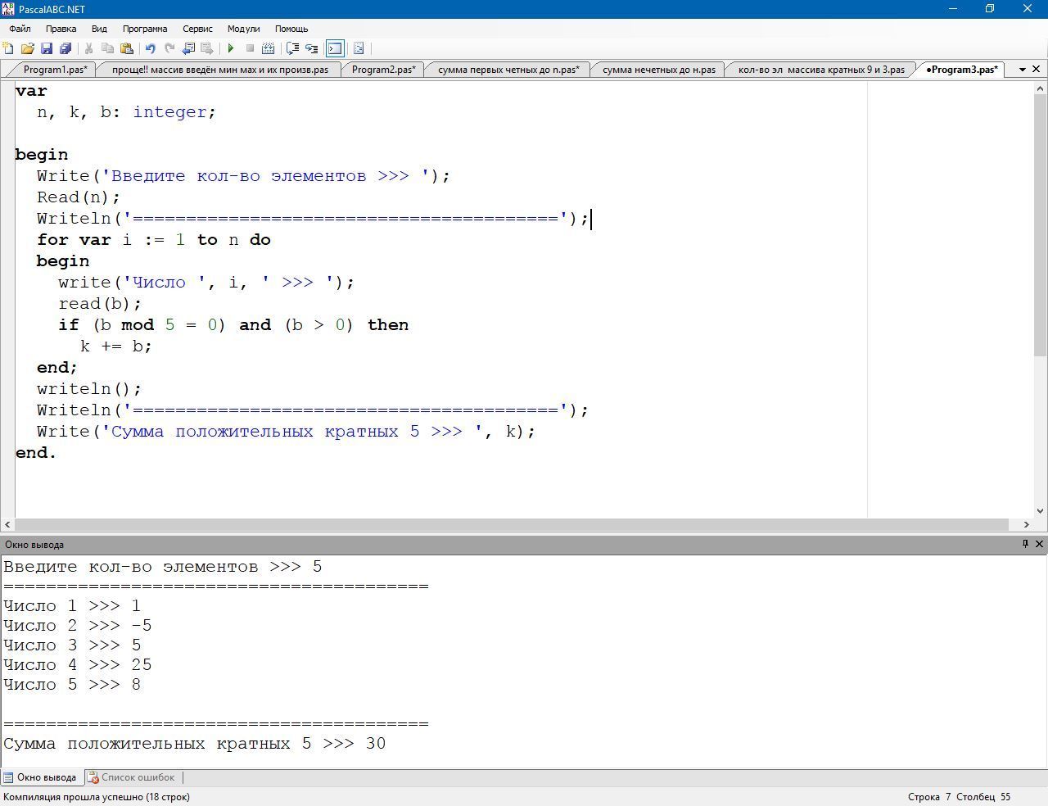Switch to 'прощe!! массив введён' tab

click(x=220, y=70)
